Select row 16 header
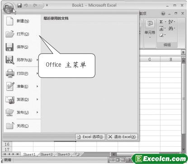 click(x=7, y=144)
